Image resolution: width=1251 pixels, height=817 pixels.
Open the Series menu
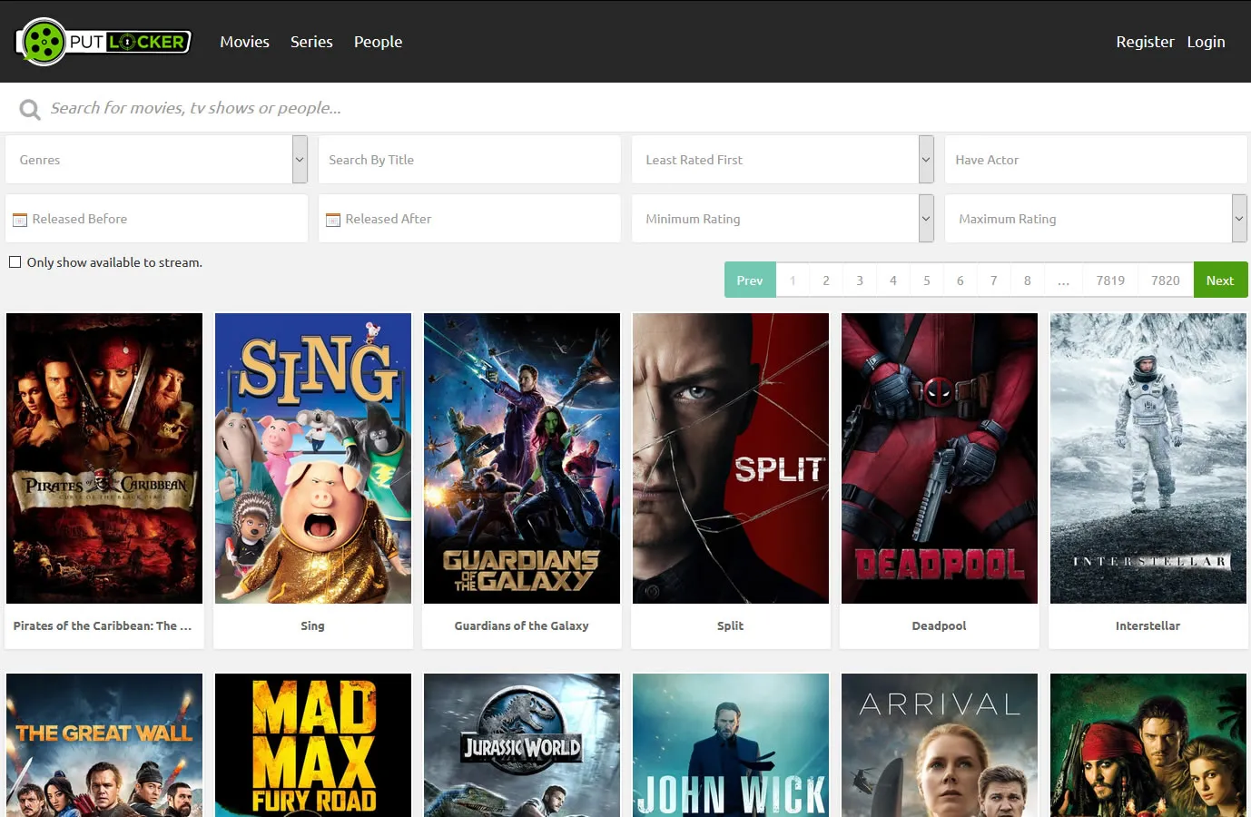pyautogui.click(x=311, y=42)
